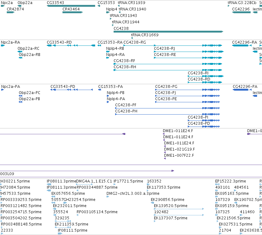Click the CG4238-PG protein label
This screenshot has width=262, height=235.
(x=166, y=87)
